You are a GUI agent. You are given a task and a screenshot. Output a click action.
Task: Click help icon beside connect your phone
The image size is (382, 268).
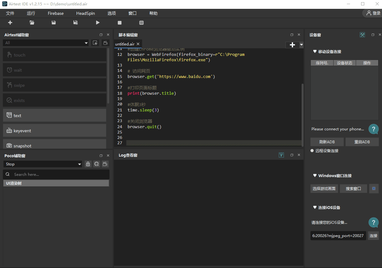tap(373, 129)
